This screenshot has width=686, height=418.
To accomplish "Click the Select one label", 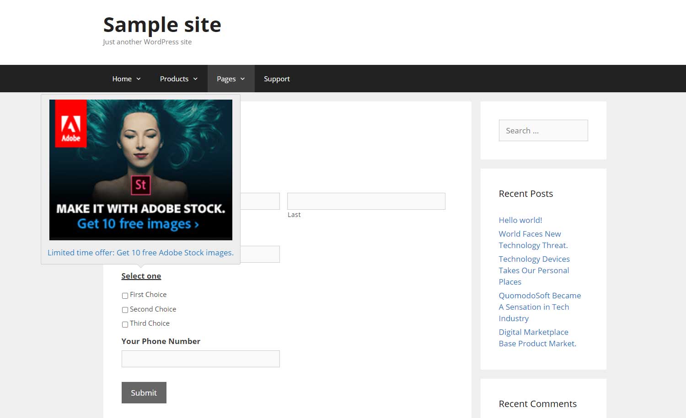I will click(141, 276).
